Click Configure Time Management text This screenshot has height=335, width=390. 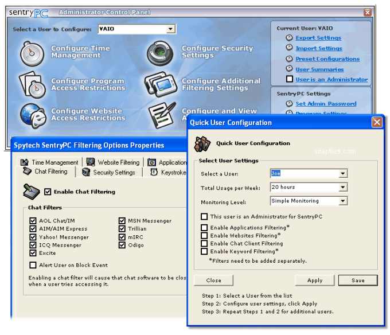point(80,52)
